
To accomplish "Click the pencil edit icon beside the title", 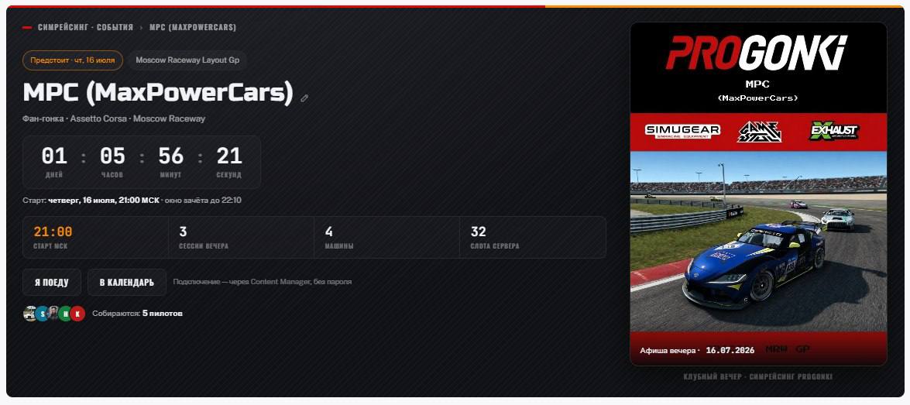I will coord(304,98).
